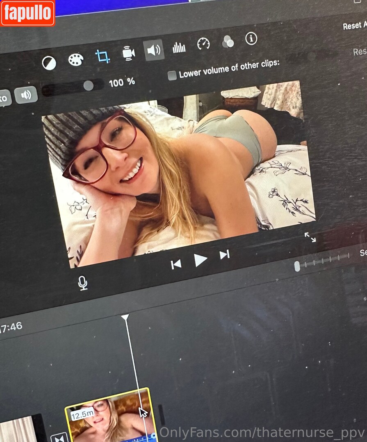The height and width of the screenshot is (442, 367).
Task: Enter fullscreen playback mode
Action: [310, 237]
